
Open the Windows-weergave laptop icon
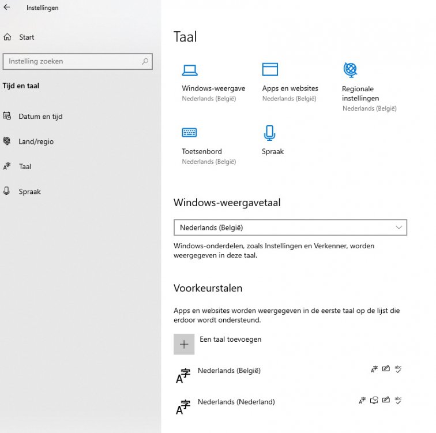(x=190, y=70)
